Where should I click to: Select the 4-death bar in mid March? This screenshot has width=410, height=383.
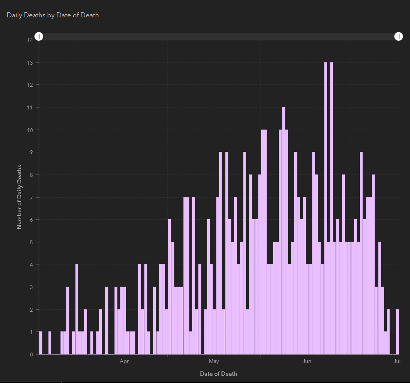tap(77, 309)
